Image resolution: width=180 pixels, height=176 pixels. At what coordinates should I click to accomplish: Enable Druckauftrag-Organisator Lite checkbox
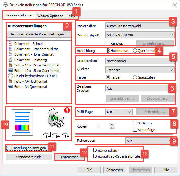click(92, 156)
